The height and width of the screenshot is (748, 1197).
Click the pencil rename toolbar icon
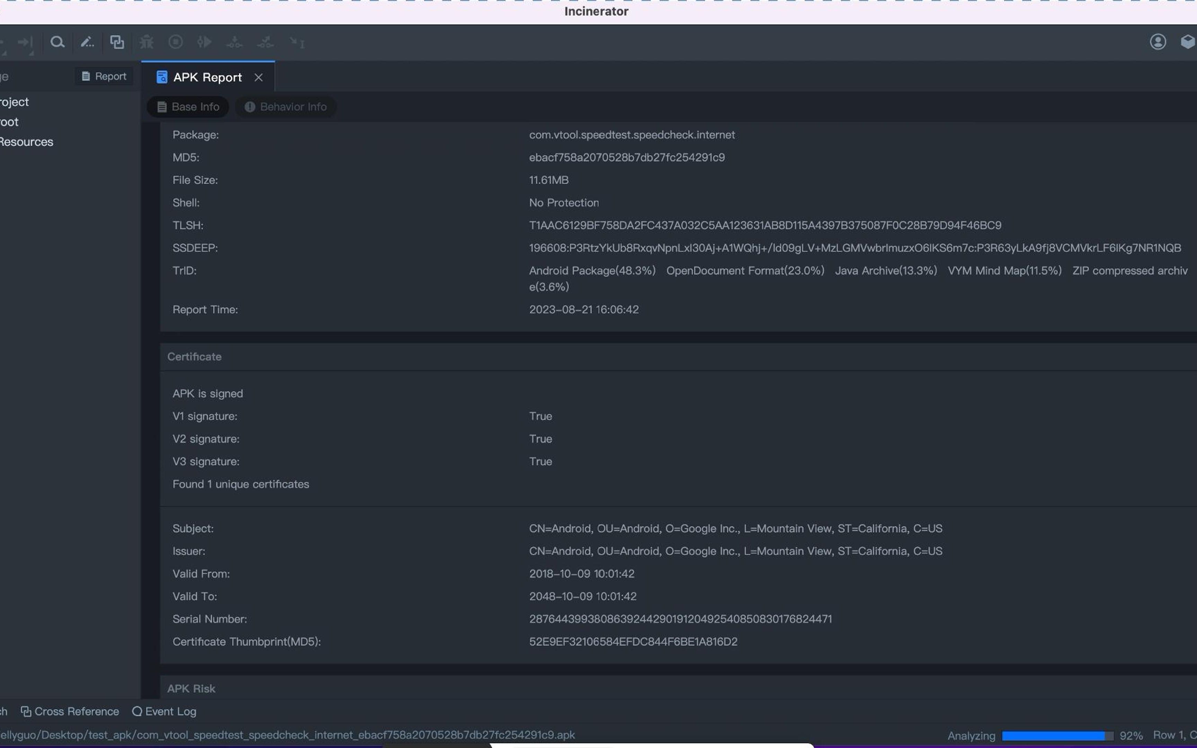[x=87, y=42]
